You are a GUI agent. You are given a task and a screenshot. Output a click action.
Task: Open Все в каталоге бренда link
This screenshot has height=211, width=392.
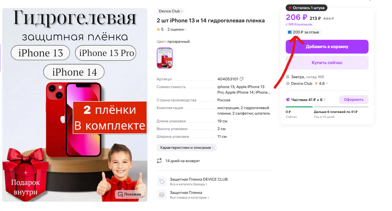coord(189,184)
